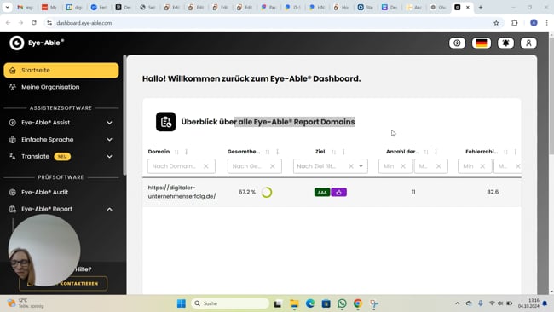This screenshot has height=312, width=554.
Task: Open Chrome from the taskbar
Action: 358,303
